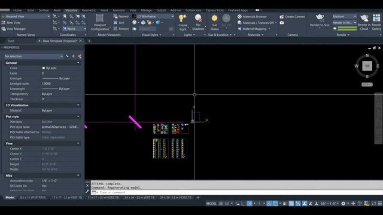
Task: Expand the Visual Styles panel title
Action: (151, 35)
